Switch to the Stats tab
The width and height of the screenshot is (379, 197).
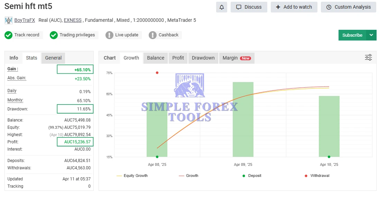tap(32, 58)
